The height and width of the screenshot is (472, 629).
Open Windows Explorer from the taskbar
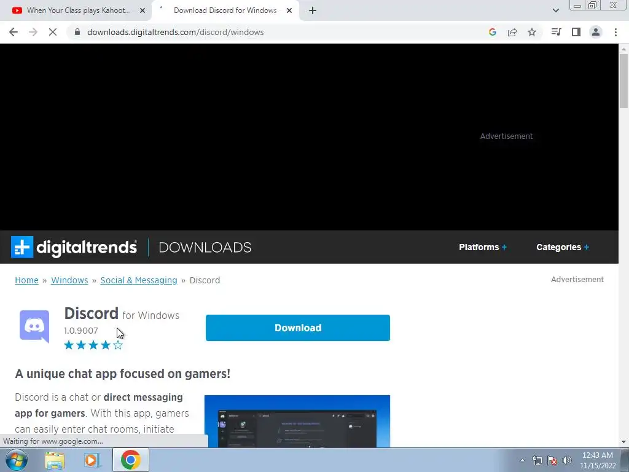click(55, 460)
